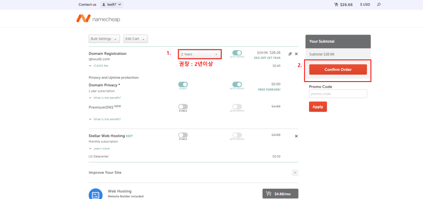Click the paperclip icon beside Domain Registration

[x=290, y=54]
